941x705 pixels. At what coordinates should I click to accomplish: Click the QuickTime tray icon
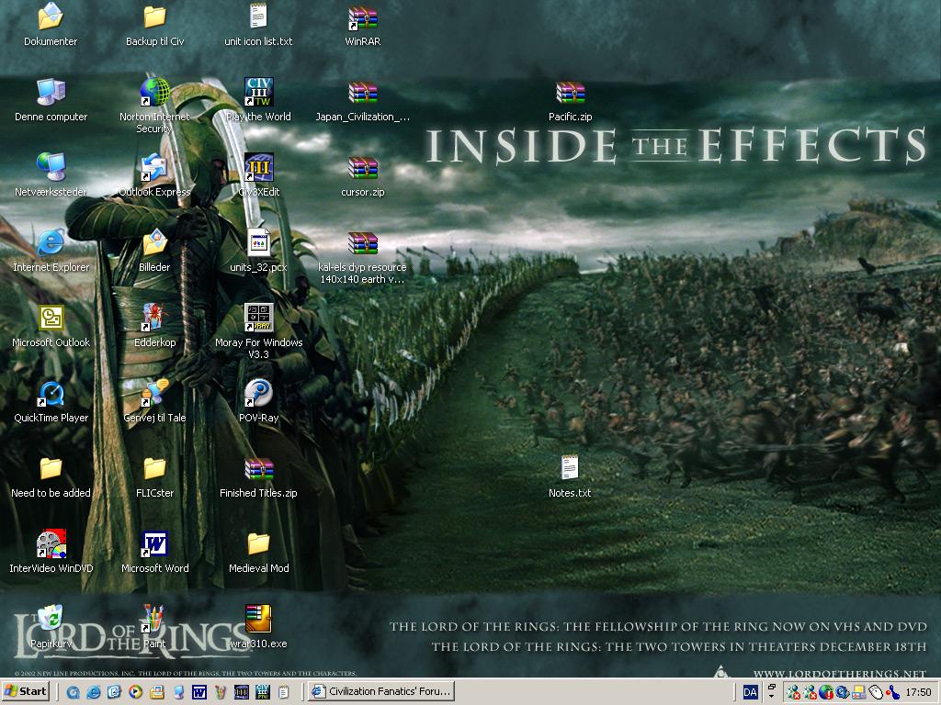click(x=843, y=692)
